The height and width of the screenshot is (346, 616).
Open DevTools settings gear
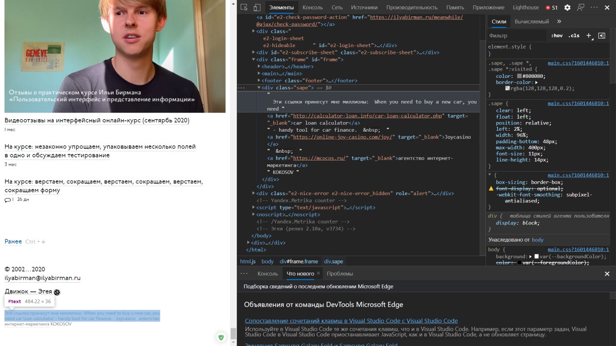point(567,7)
